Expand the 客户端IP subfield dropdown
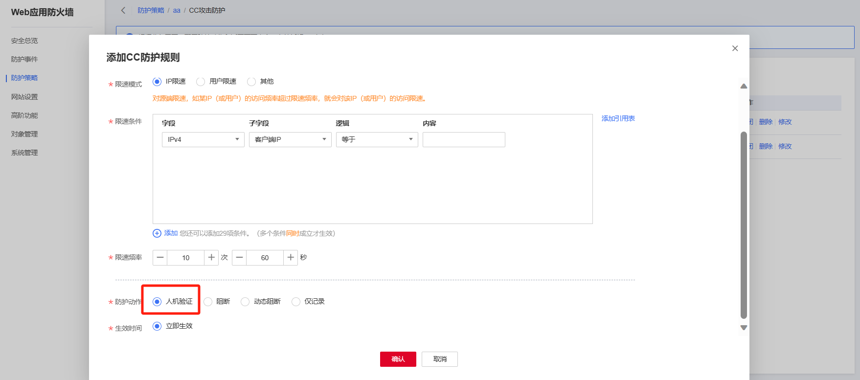The image size is (860, 380). click(x=290, y=139)
